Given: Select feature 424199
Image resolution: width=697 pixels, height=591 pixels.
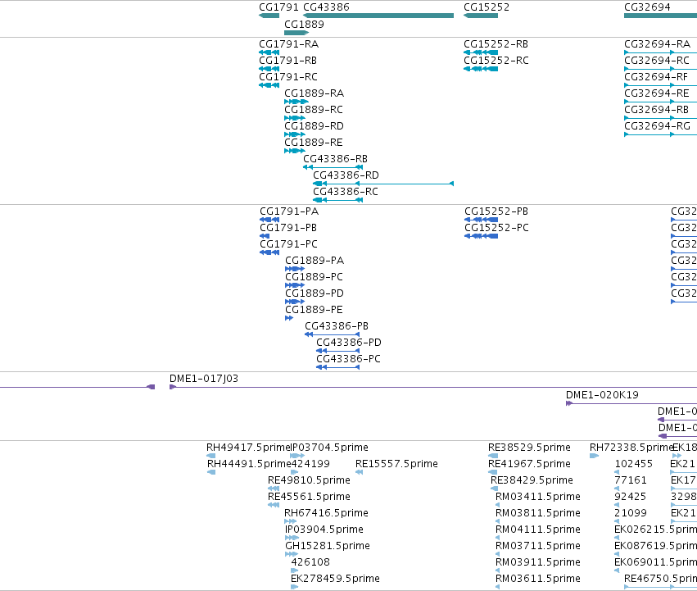Looking at the screenshot, I should coord(295,472).
